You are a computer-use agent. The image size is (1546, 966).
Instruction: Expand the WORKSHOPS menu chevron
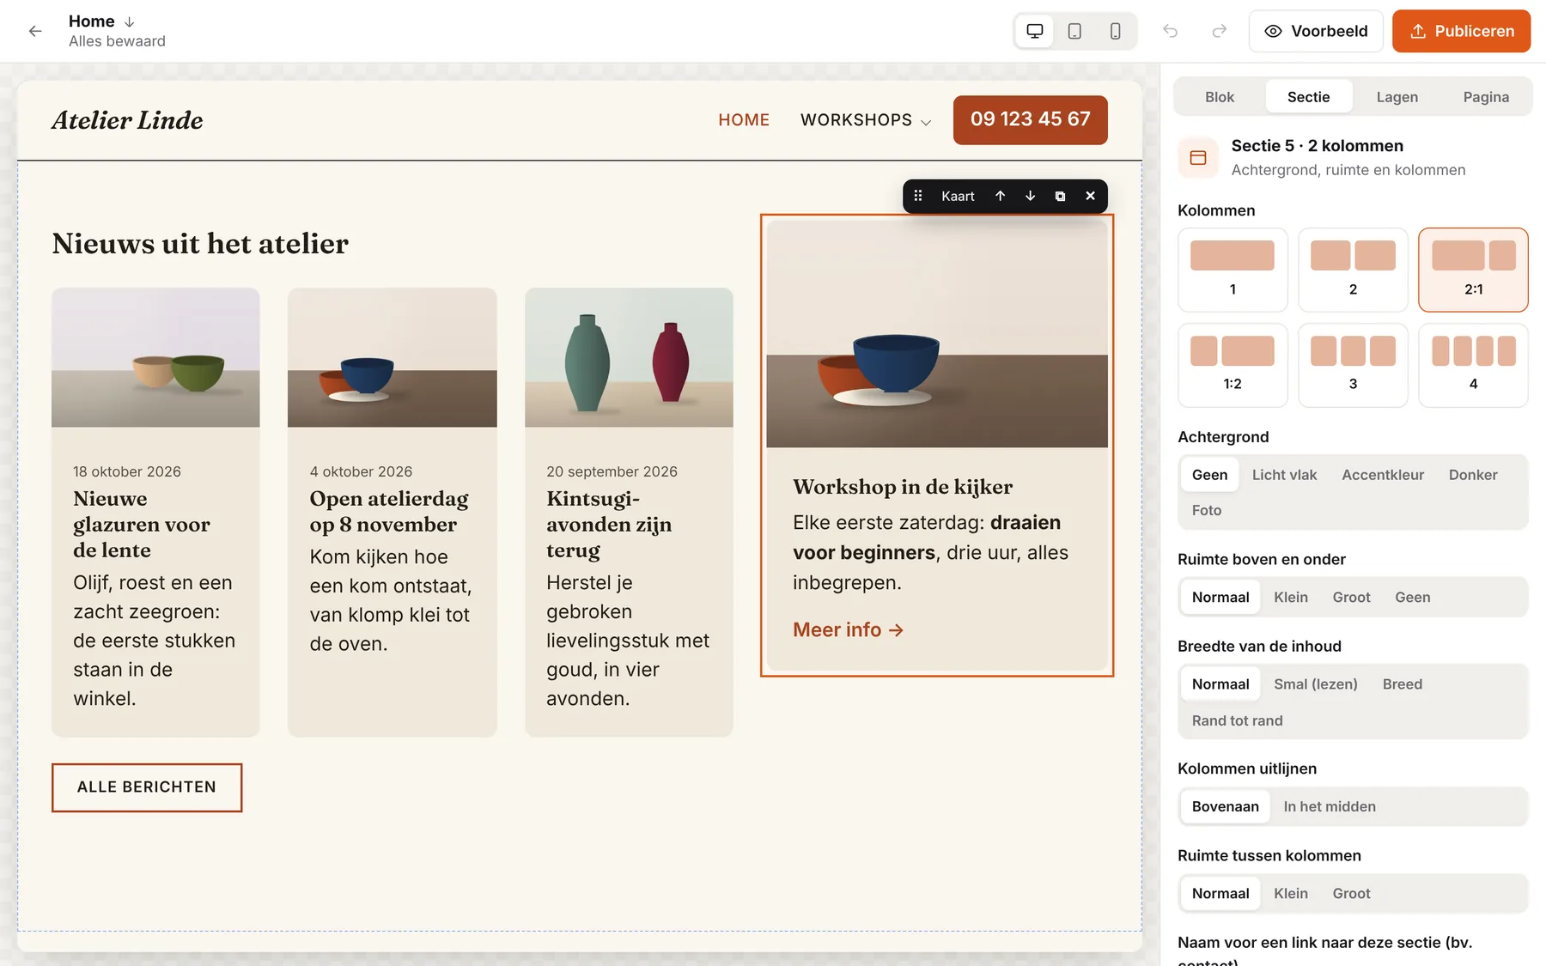click(x=926, y=122)
